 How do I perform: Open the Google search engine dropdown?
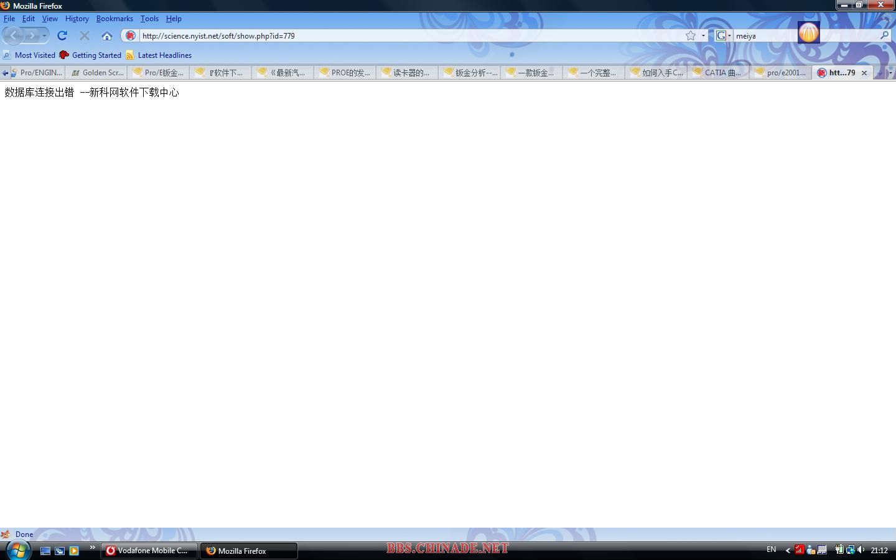(x=723, y=35)
